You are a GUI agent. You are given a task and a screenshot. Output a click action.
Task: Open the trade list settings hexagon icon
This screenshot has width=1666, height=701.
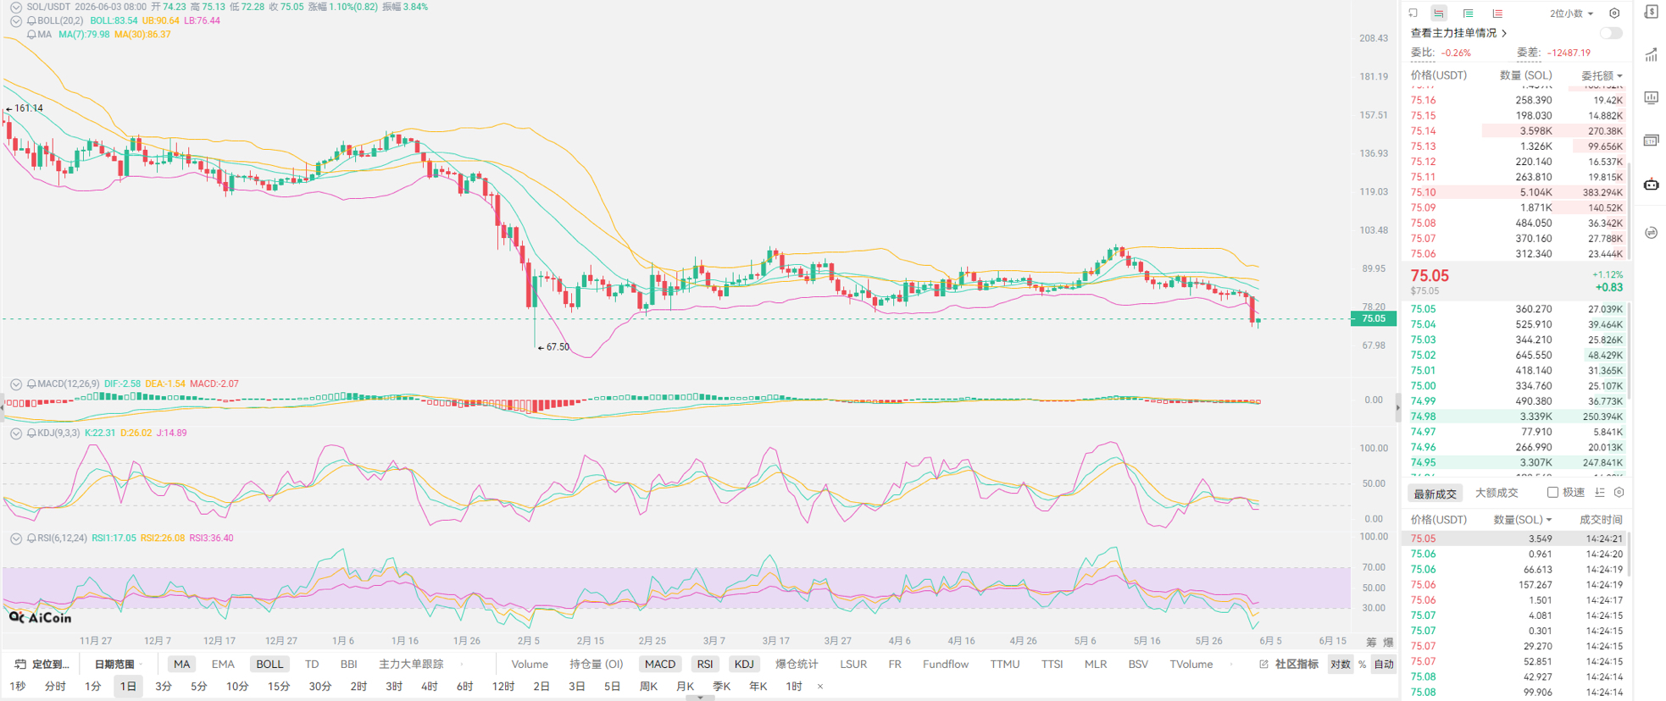tap(1619, 493)
